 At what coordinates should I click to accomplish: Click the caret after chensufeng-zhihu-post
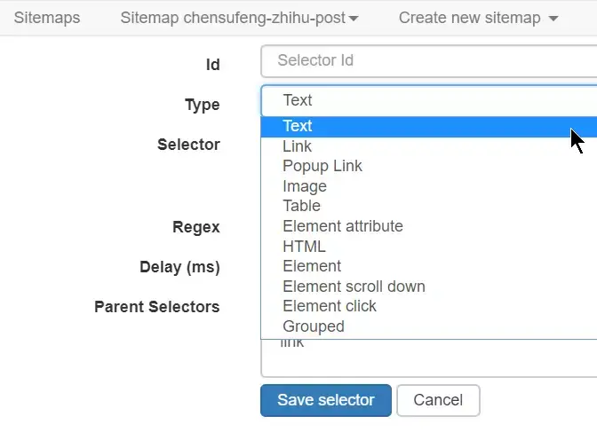coord(354,19)
